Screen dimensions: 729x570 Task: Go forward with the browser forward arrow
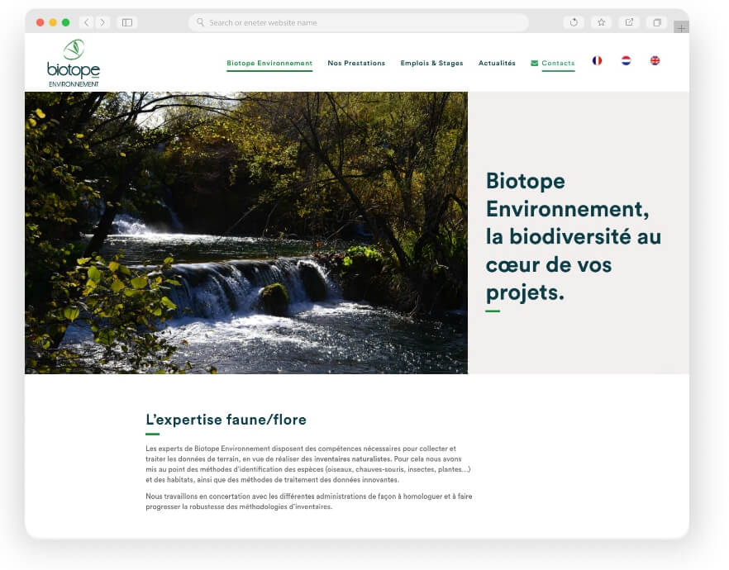coord(102,22)
